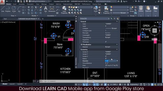Click the command line customize wrench icon
The image size is (163, 91).
point(38,81)
